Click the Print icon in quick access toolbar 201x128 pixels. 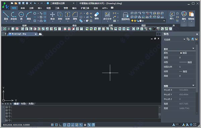[x=27, y=3]
